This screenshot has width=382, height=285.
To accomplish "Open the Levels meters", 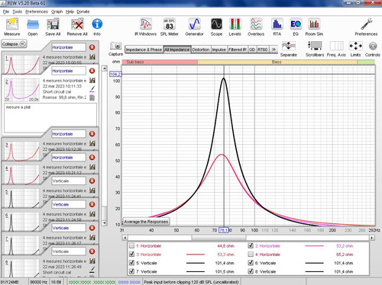I will (x=235, y=24).
